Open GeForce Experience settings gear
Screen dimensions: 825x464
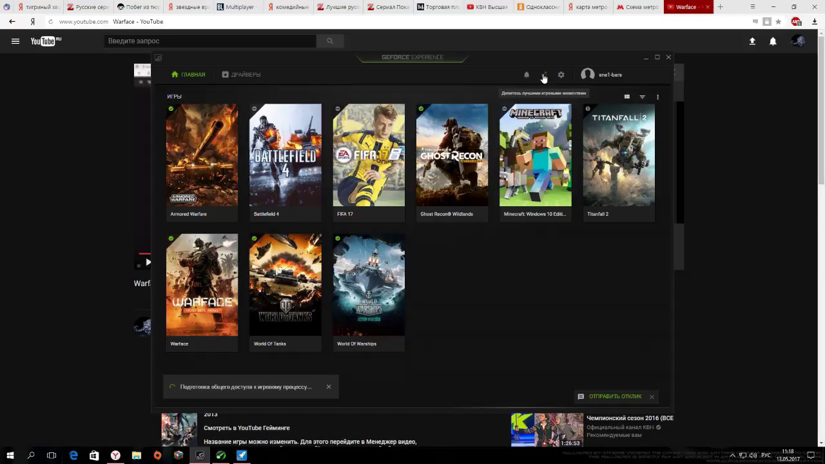point(561,75)
